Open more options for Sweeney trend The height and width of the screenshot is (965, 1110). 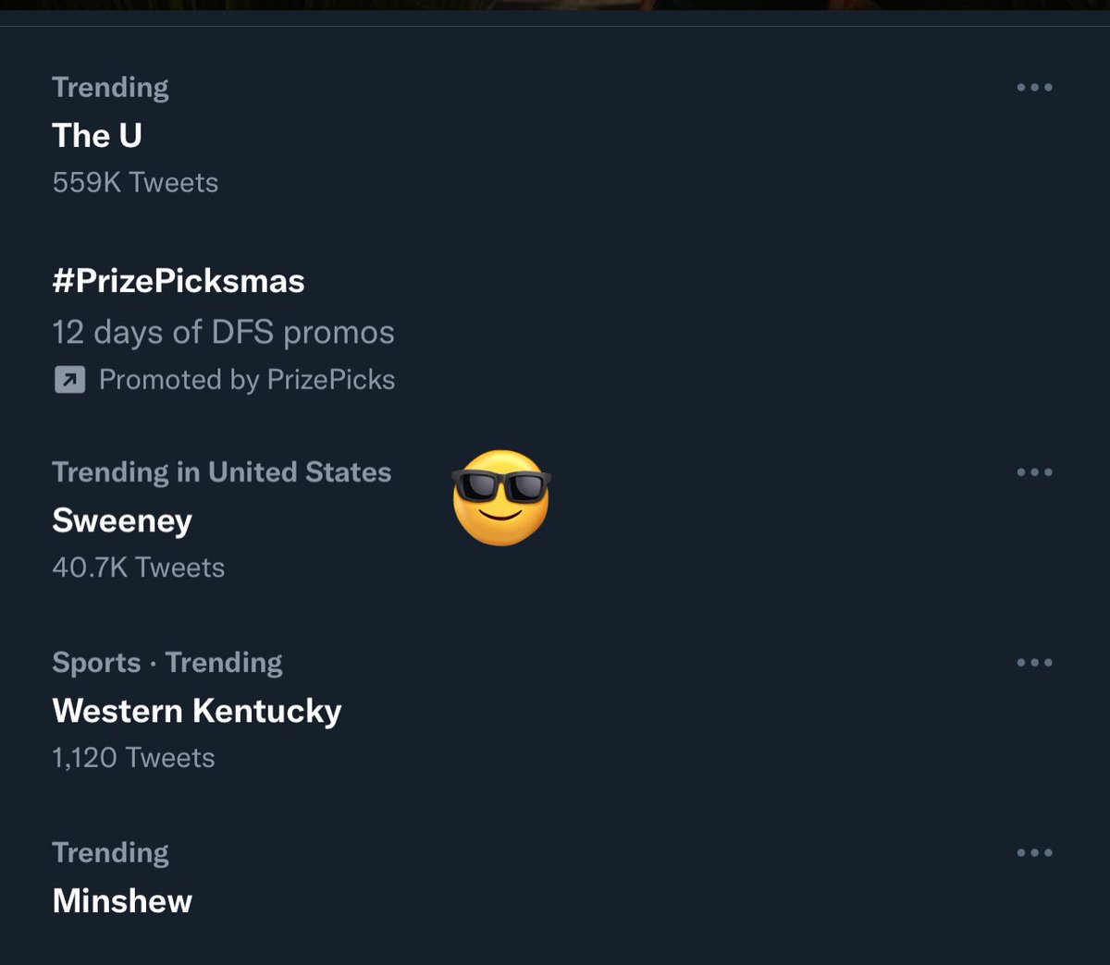pyautogui.click(x=1034, y=471)
